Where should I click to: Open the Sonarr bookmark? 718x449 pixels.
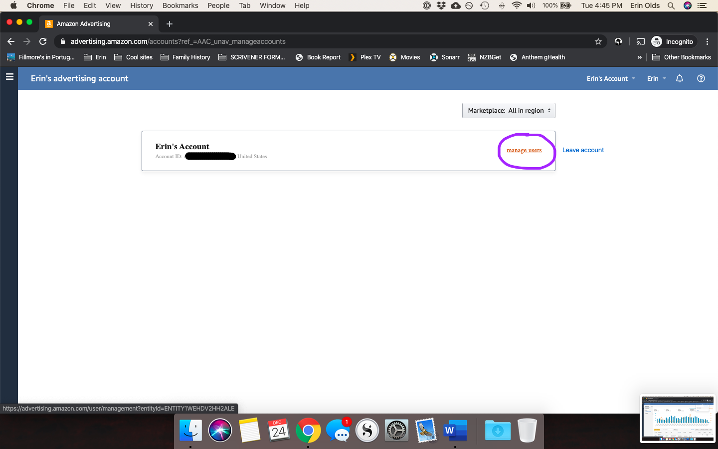[x=445, y=57]
